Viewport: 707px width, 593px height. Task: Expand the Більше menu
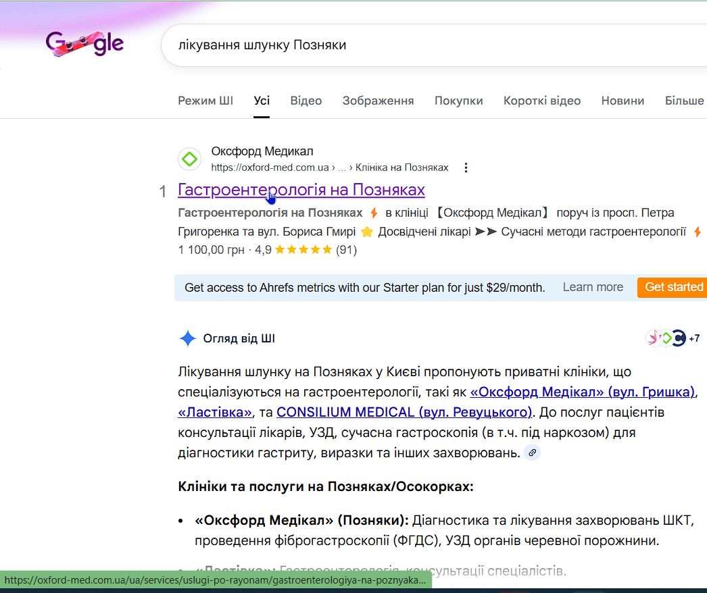click(685, 101)
